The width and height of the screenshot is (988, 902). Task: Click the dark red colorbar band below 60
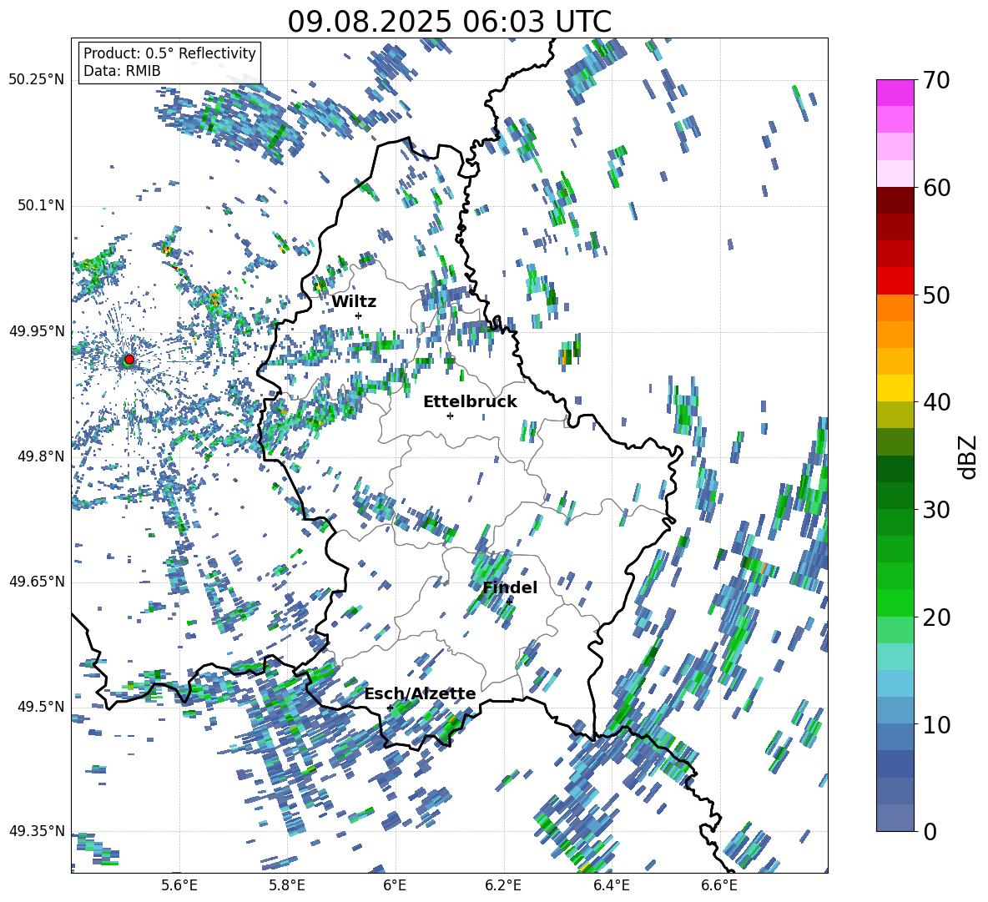click(x=895, y=200)
